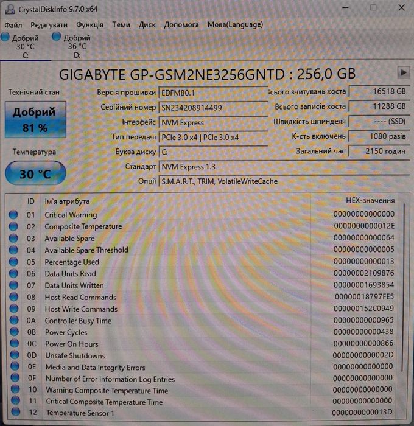Screen dimensions: 414x426
Task: Close the CrystalDiskInfo window
Action: 401,7
